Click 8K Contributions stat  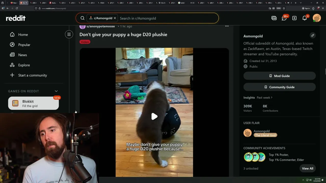pyautogui.click(x=270, y=108)
